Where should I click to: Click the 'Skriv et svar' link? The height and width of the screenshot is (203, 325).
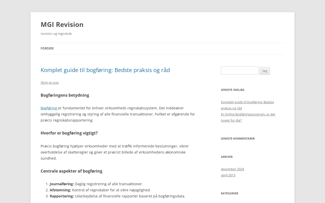[x=50, y=82]
